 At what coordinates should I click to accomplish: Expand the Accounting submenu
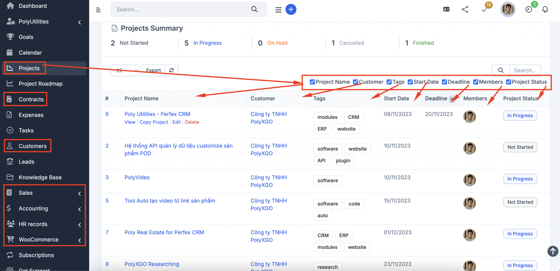coord(33,208)
